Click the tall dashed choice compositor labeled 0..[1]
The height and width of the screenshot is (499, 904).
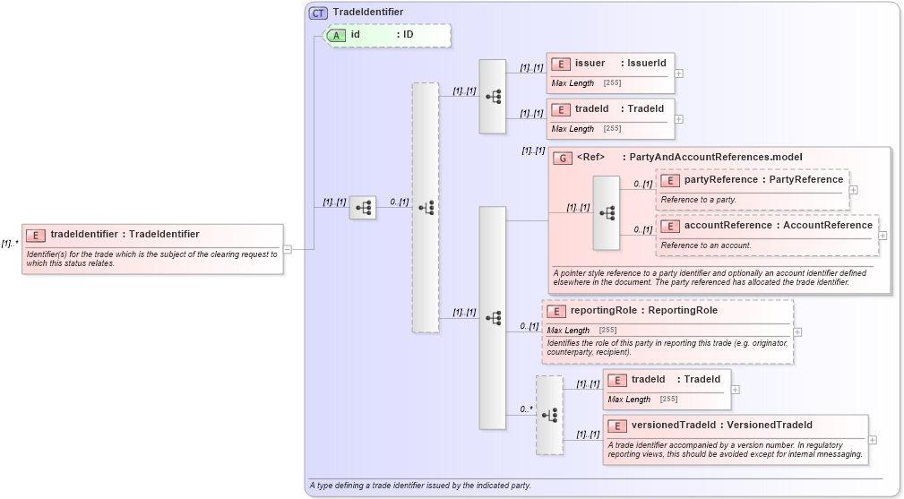[426, 208]
